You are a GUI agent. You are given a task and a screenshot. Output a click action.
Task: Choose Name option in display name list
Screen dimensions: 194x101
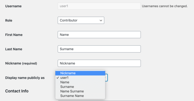click(x=80, y=82)
